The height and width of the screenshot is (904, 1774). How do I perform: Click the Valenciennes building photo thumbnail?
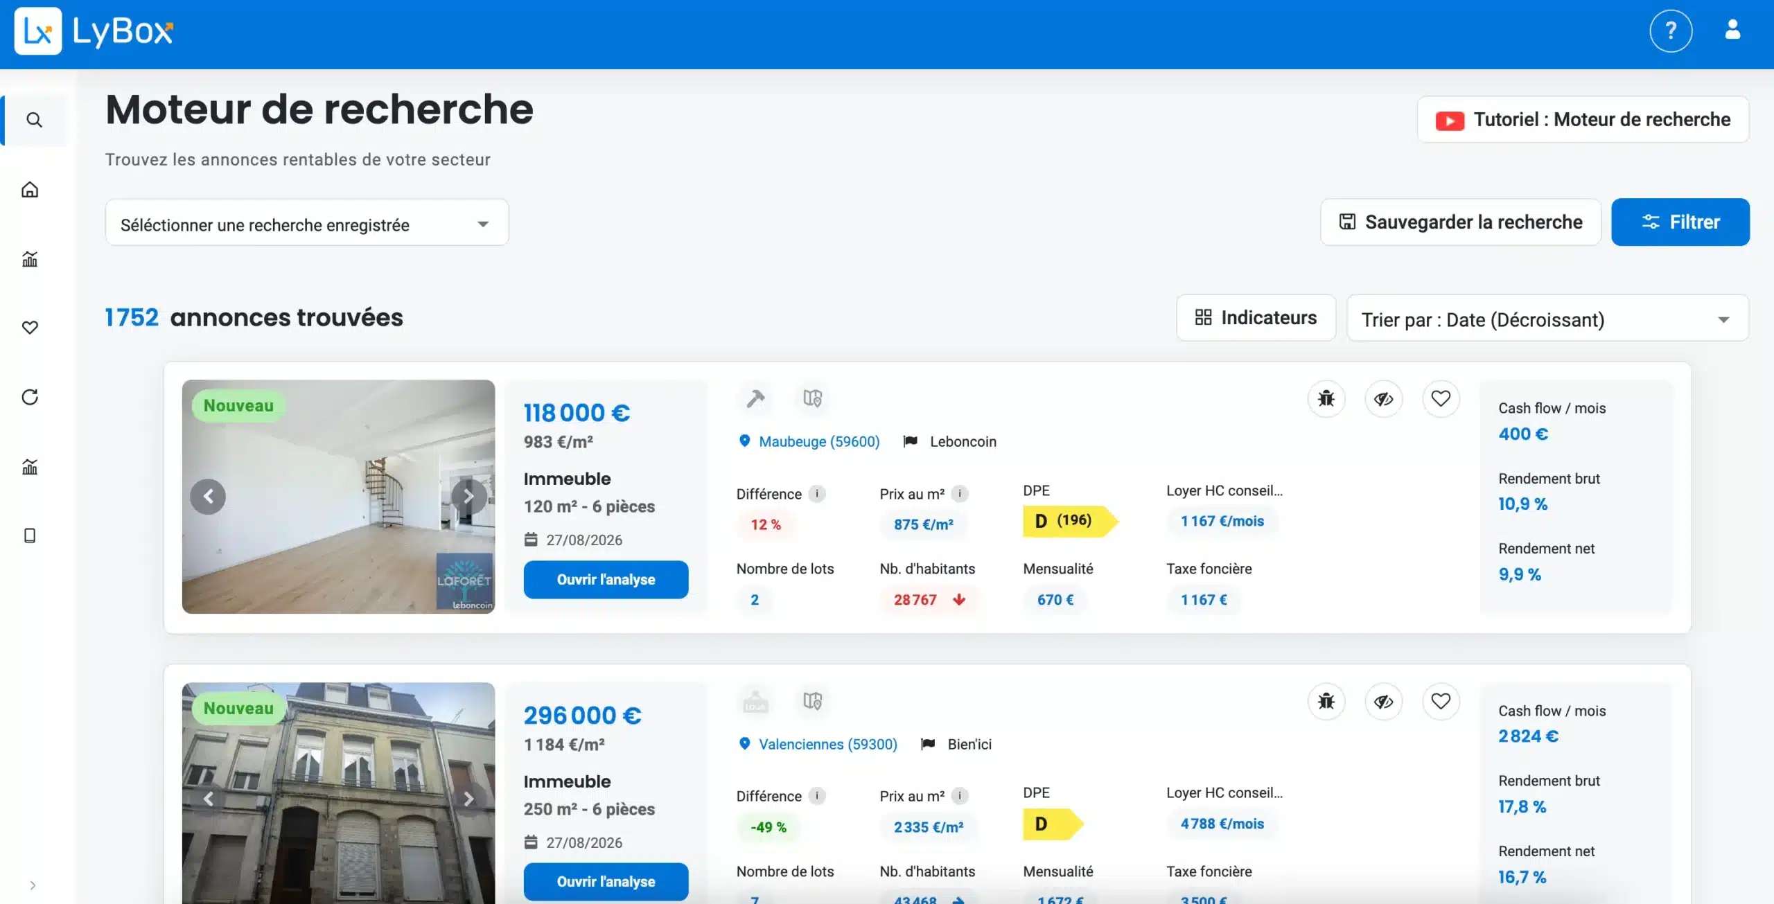pos(338,793)
